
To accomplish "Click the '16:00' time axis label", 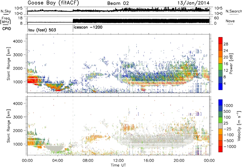I will point(149,161).
